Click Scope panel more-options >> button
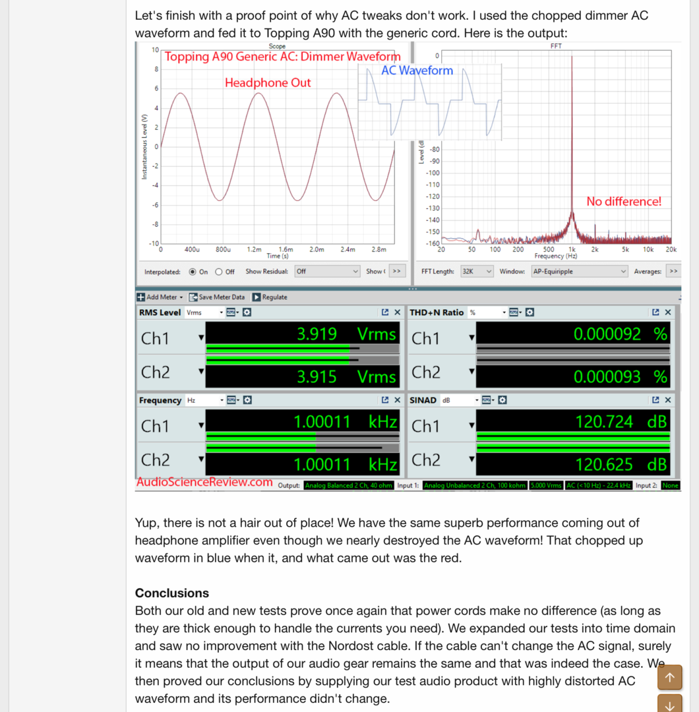Screen dimensions: 699x712 [397, 272]
